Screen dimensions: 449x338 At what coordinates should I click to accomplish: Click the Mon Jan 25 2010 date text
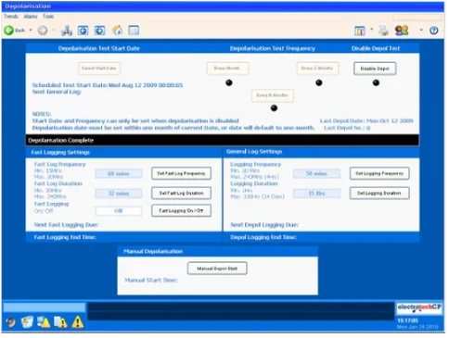tap(417, 327)
